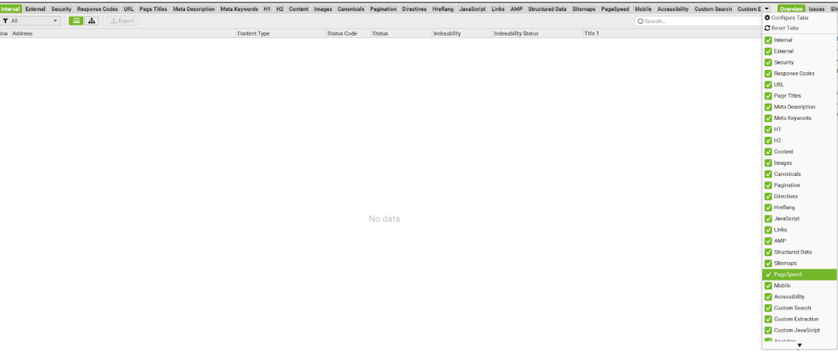Click the Export upload icon
Screen dimensions: 838x352
(114, 20)
